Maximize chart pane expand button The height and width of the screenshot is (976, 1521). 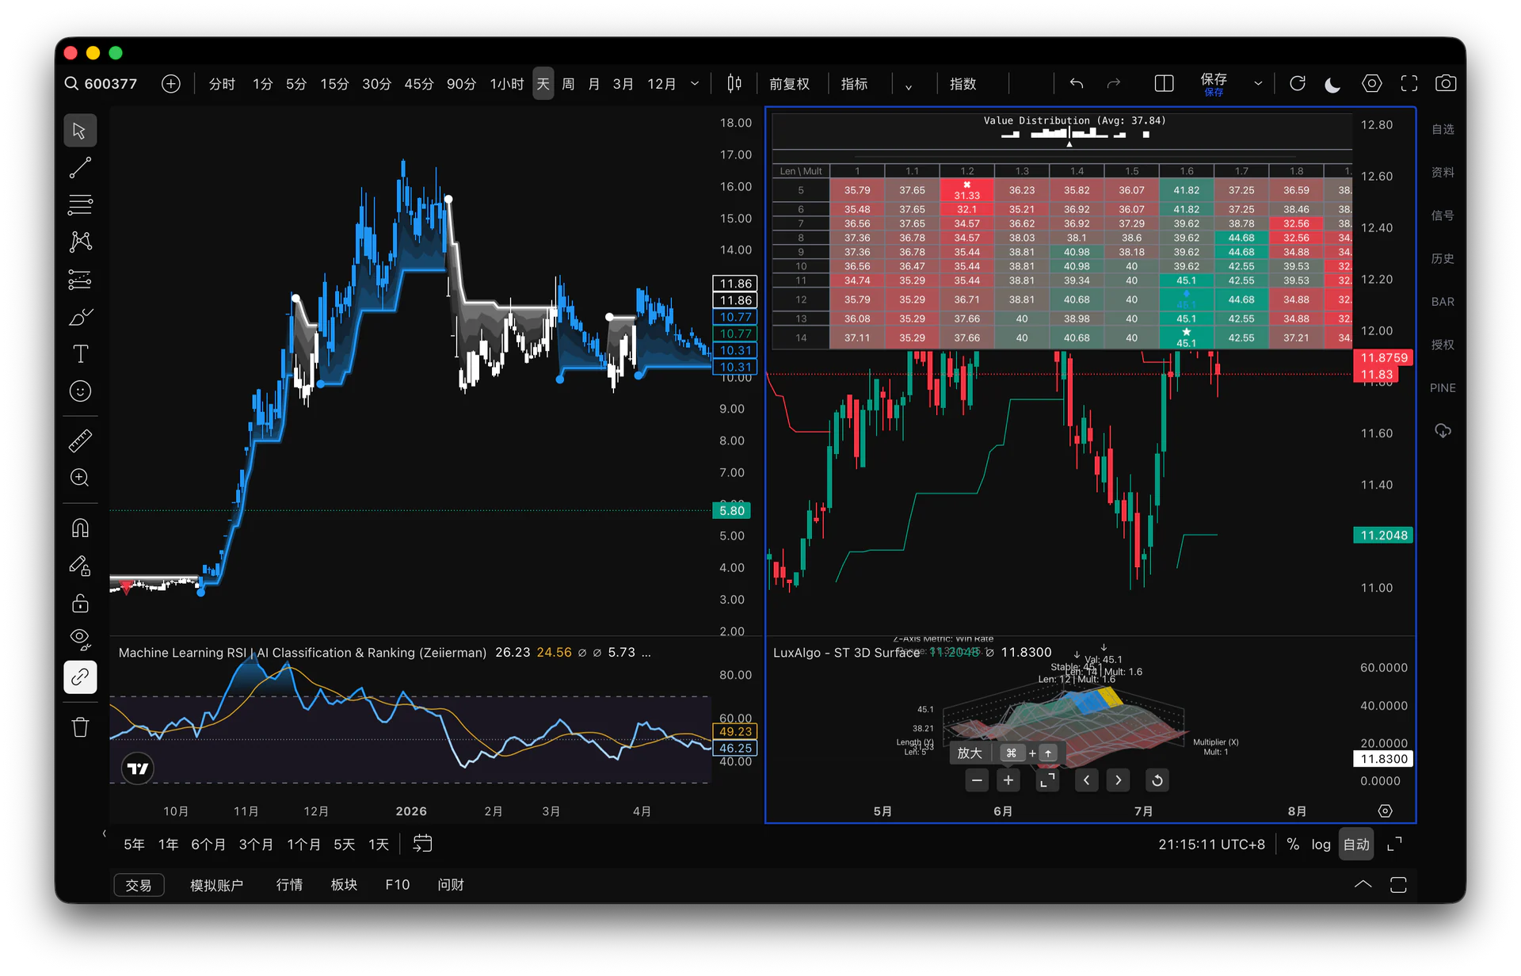1047,780
